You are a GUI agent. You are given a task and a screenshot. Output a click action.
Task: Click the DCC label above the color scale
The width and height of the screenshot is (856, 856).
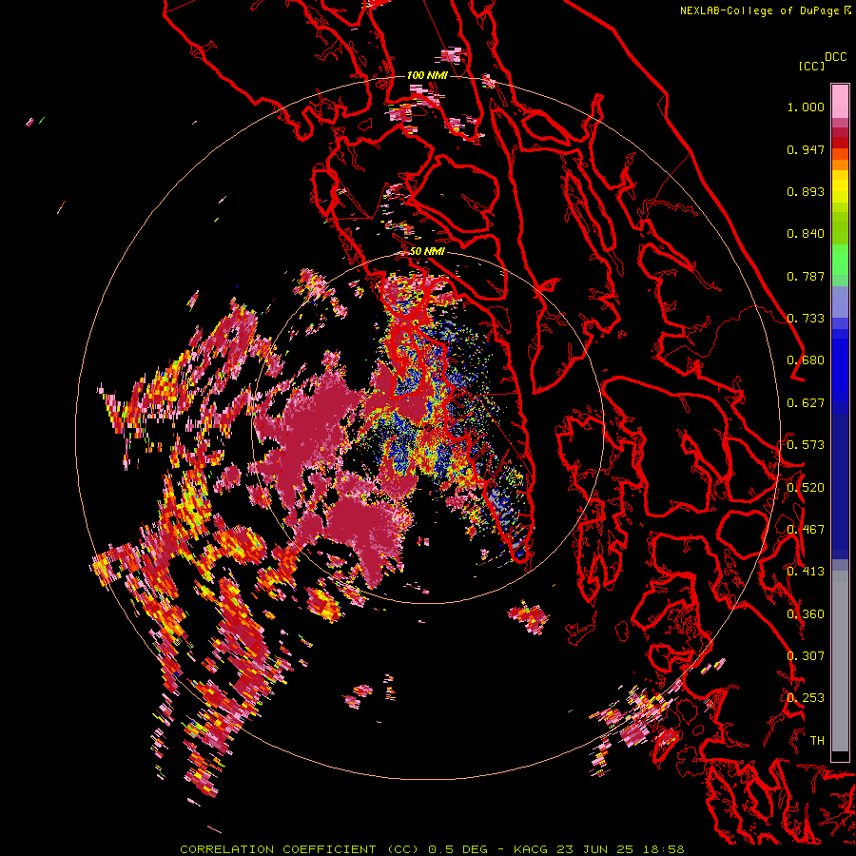(835, 57)
